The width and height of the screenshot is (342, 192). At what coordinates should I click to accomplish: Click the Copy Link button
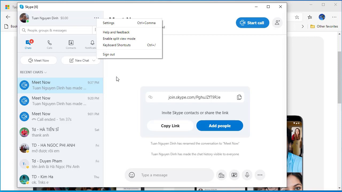coord(170,126)
